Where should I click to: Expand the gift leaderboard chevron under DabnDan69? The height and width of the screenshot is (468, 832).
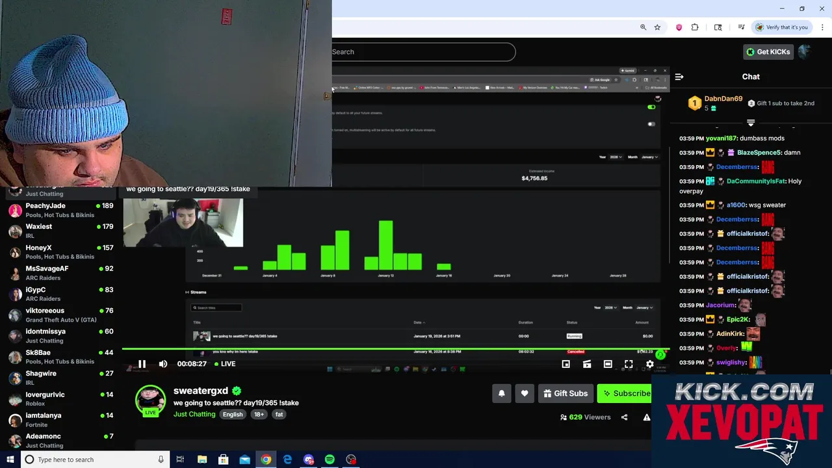(x=751, y=122)
